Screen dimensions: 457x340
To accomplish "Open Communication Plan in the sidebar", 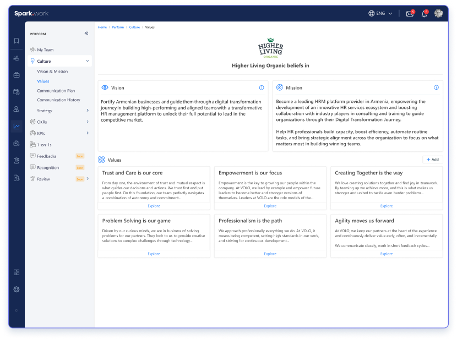I will [x=56, y=91].
